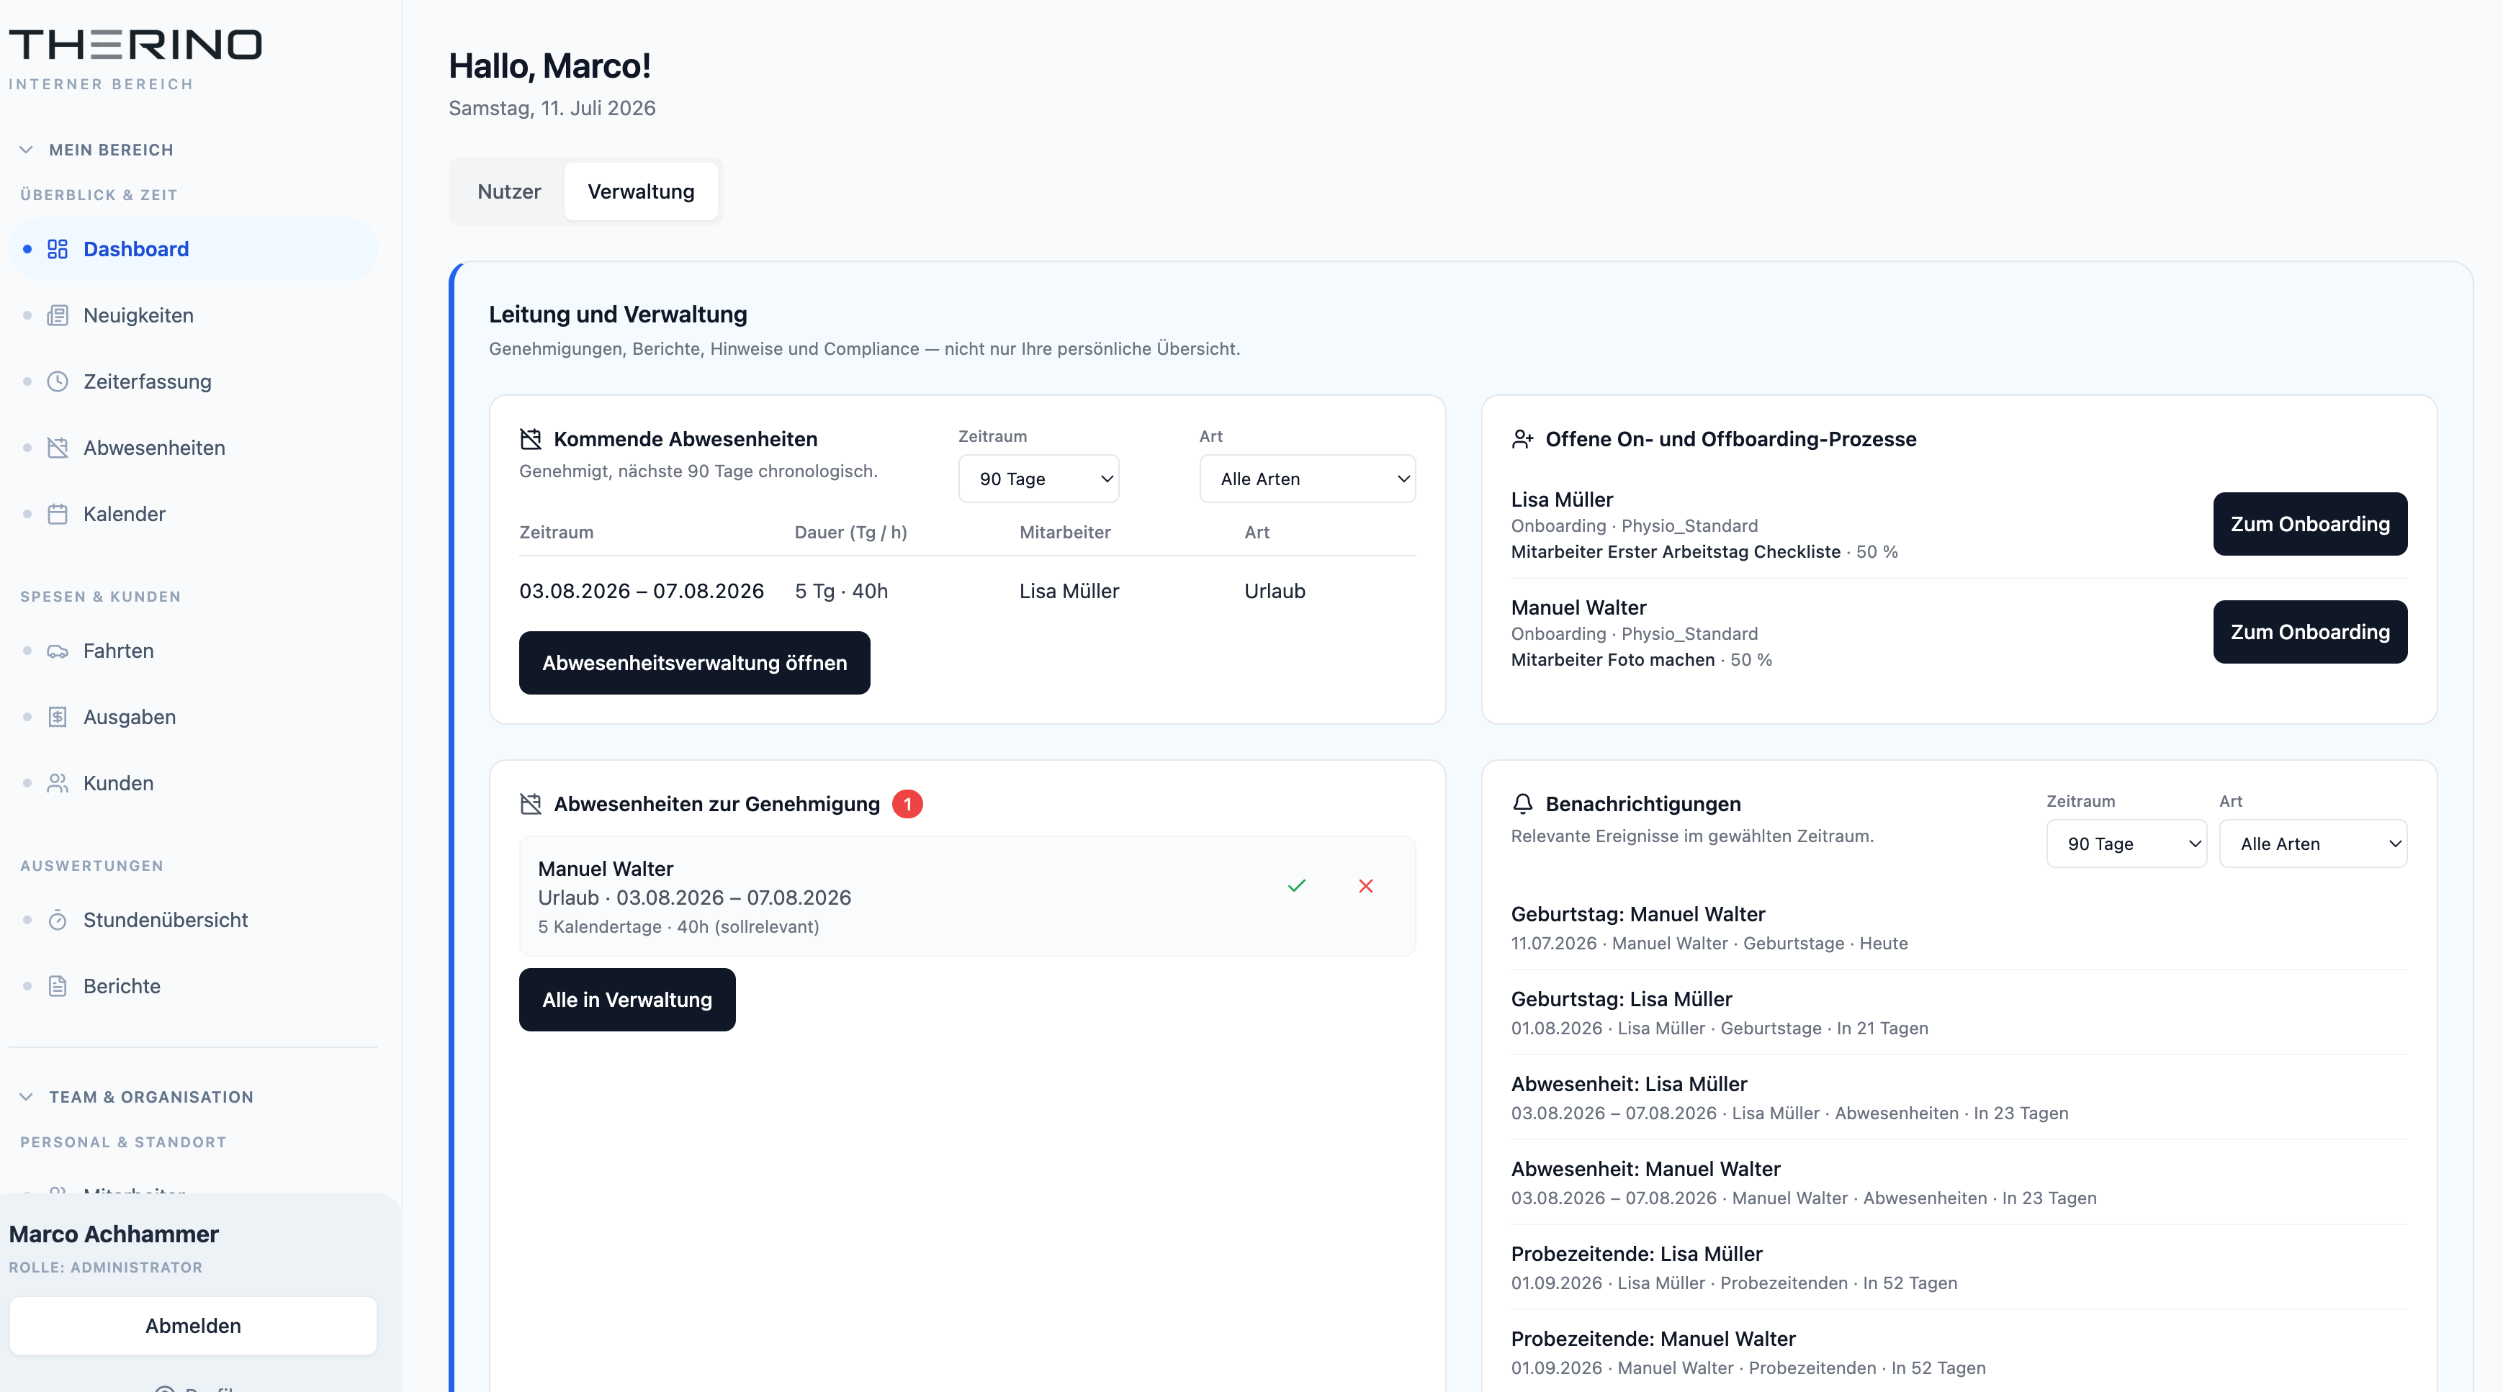Click the Berichte document icon
The width and height of the screenshot is (2503, 1392).
click(x=58, y=986)
